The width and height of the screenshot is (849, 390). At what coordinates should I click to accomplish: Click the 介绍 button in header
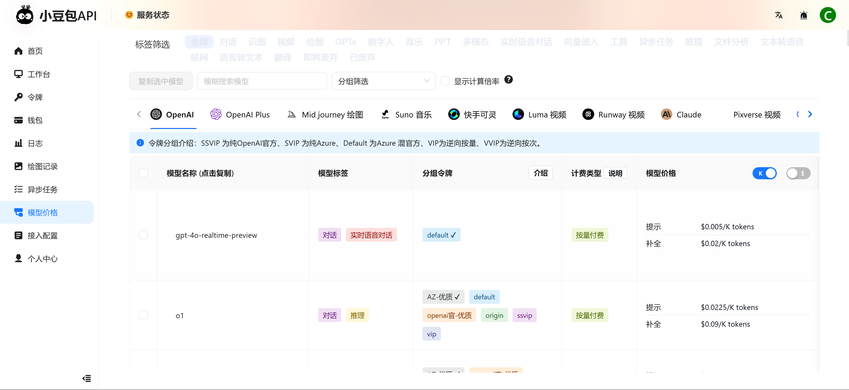[x=541, y=173]
